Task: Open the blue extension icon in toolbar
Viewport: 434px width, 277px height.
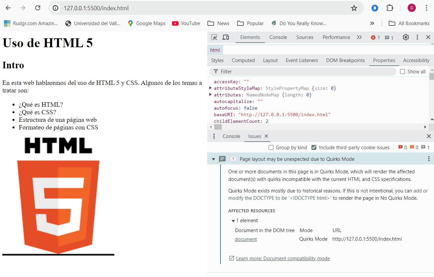Action: pyautogui.click(x=375, y=8)
